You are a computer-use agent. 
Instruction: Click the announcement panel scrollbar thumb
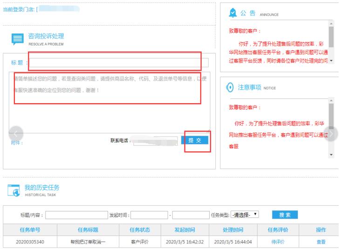pyautogui.click(x=331, y=37)
